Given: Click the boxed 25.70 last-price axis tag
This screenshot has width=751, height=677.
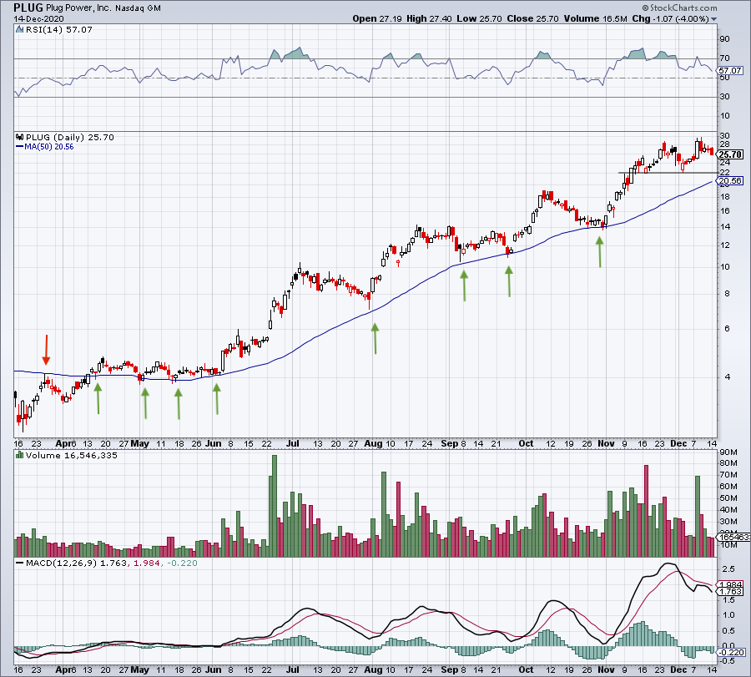Looking at the screenshot, I should pos(730,154).
